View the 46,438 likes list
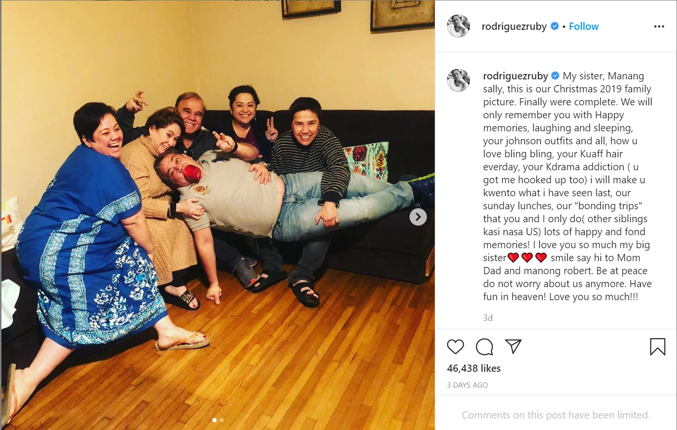Viewport: 677px width, 430px height. tap(474, 368)
